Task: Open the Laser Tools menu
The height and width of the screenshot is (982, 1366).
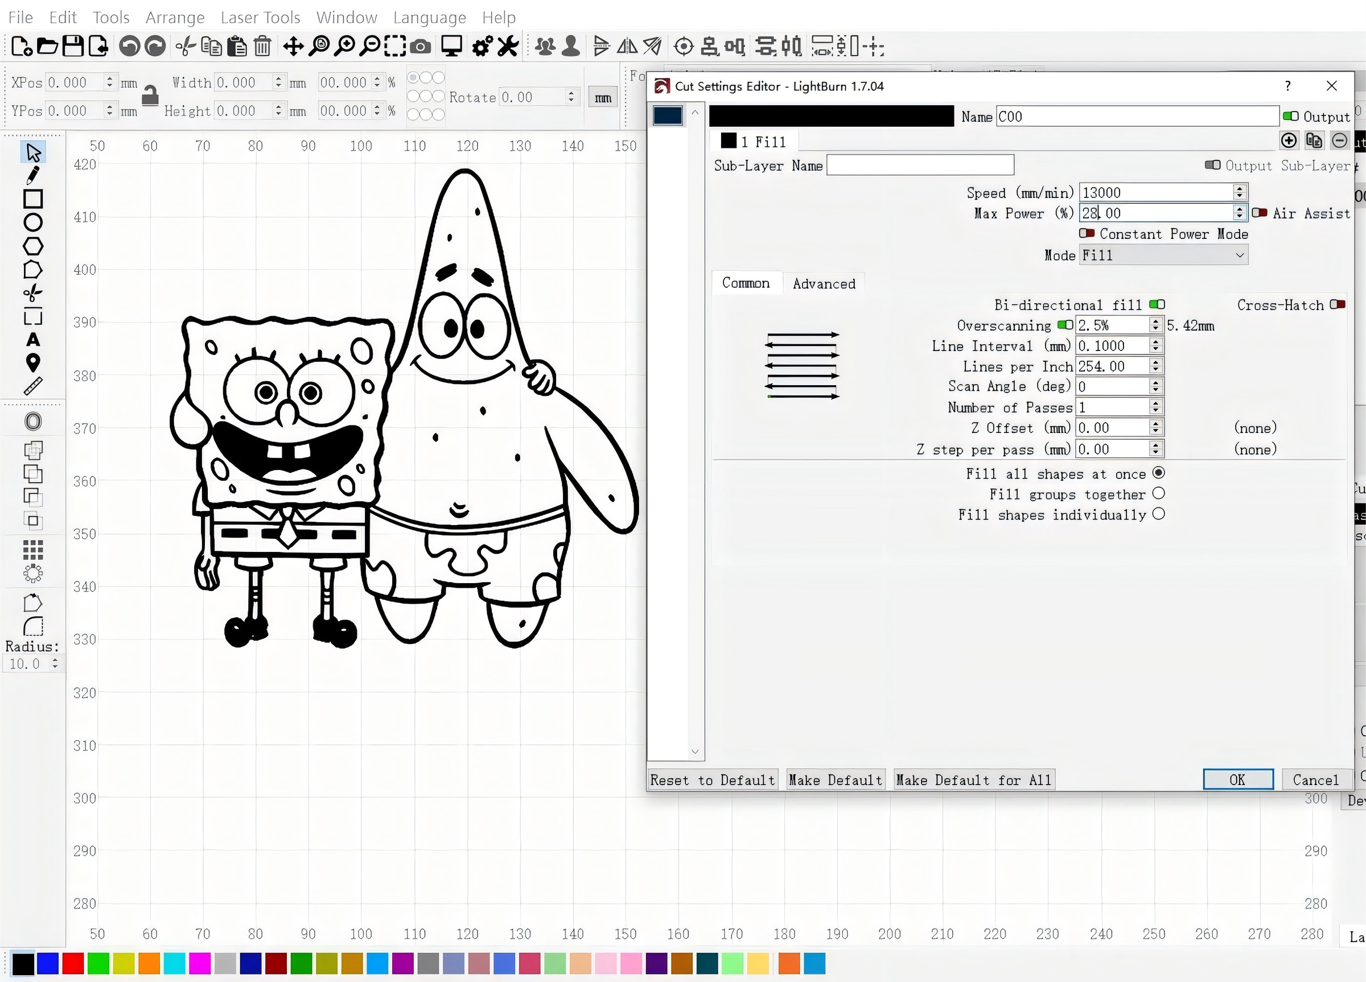Action: click(260, 18)
